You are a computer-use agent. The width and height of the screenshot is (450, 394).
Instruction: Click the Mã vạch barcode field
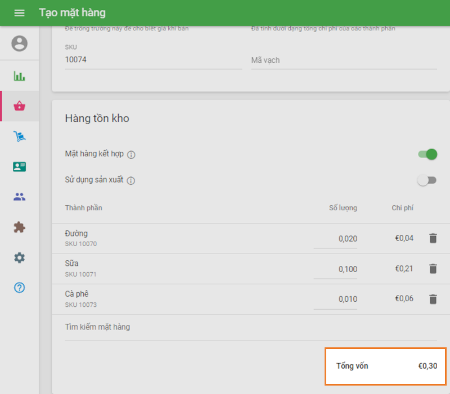(343, 60)
